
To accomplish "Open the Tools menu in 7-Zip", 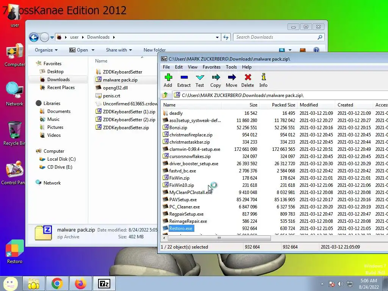I will (x=232, y=67).
